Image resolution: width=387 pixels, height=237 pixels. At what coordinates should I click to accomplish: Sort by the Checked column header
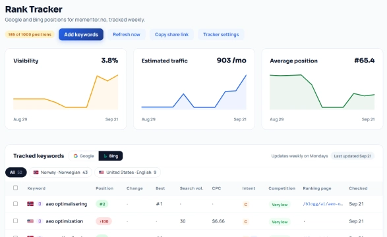click(x=358, y=188)
